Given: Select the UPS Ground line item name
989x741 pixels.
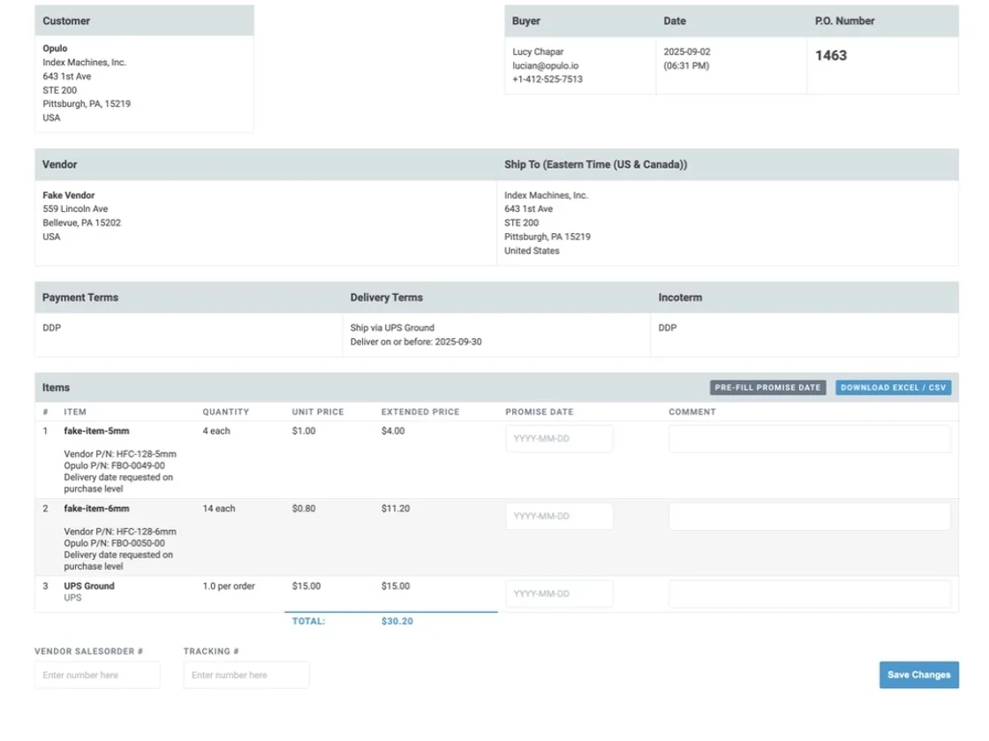Looking at the screenshot, I should pos(89,586).
